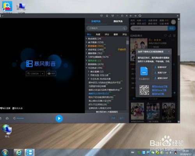Select the Network desktop icon
195x156 pixels.
click(7, 131)
